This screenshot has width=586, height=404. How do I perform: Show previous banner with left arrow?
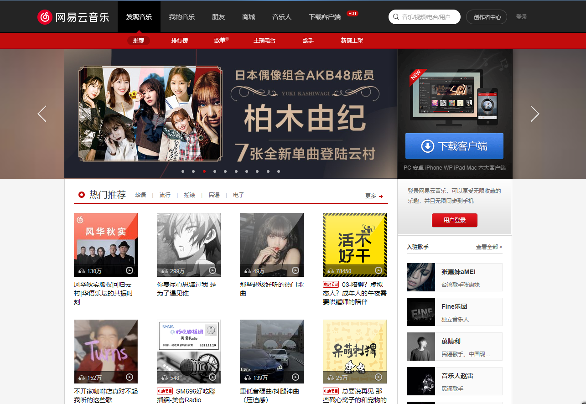[42, 114]
